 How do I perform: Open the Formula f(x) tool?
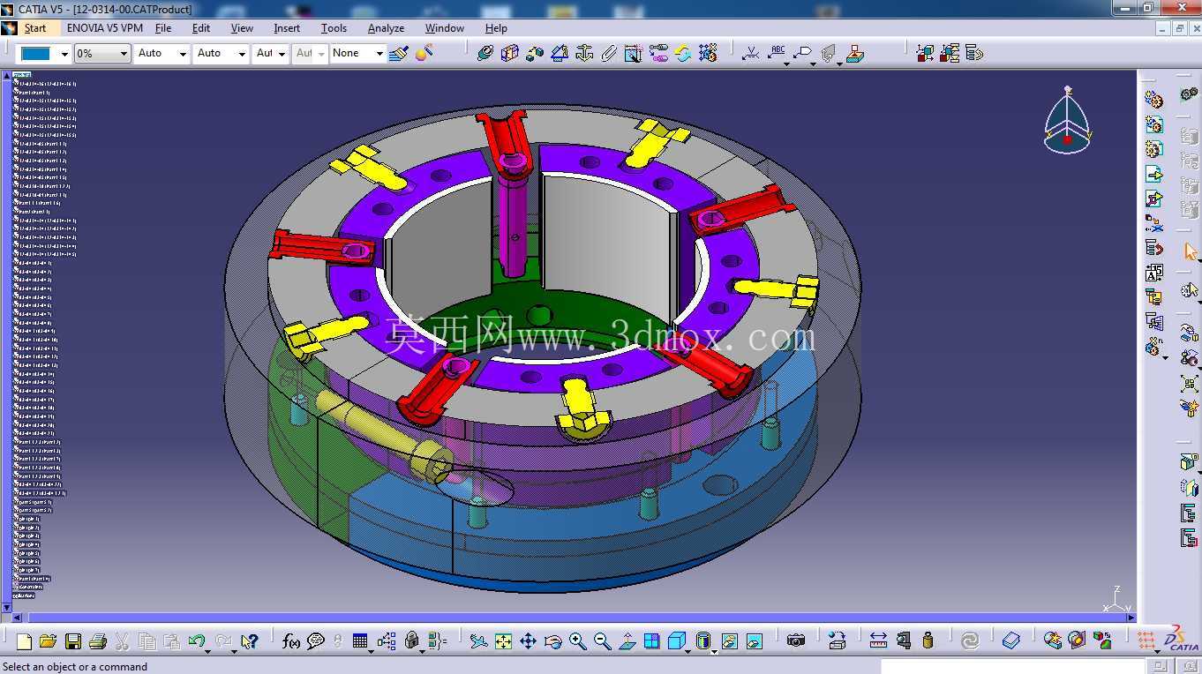[291, 641]
